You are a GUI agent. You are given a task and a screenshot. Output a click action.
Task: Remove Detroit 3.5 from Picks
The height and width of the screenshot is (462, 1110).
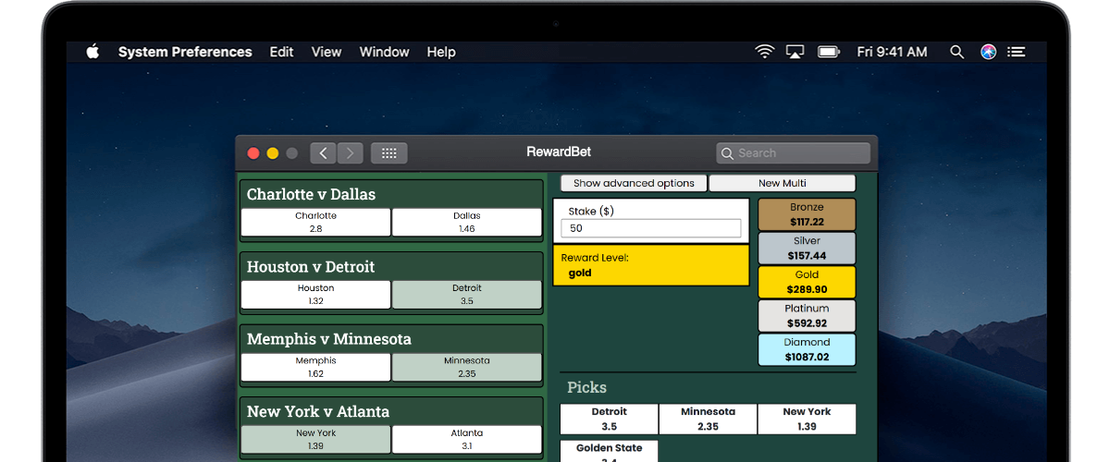pyautogui.click(x=609, y=419)
